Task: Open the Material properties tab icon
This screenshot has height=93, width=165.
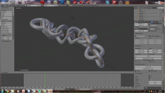Action: coord(154,22)
